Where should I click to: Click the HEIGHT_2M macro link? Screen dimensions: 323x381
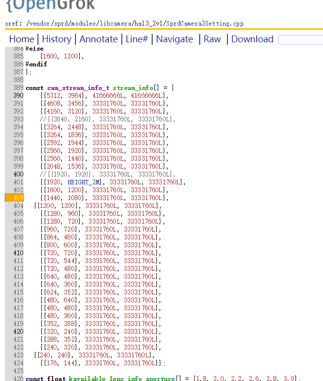coord(83,182)
